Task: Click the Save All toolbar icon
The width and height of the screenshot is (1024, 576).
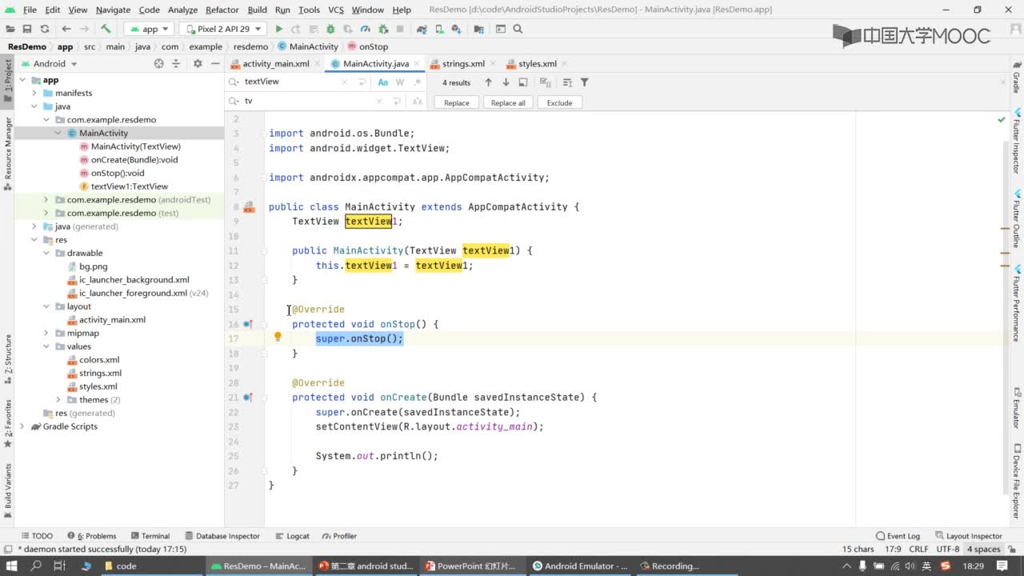Action: 27,29
